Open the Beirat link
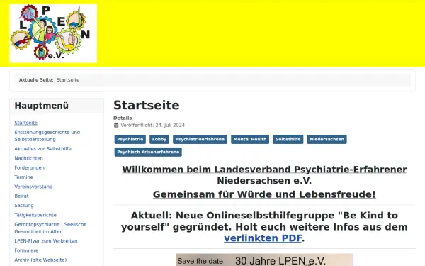 [x=21, y=196]
